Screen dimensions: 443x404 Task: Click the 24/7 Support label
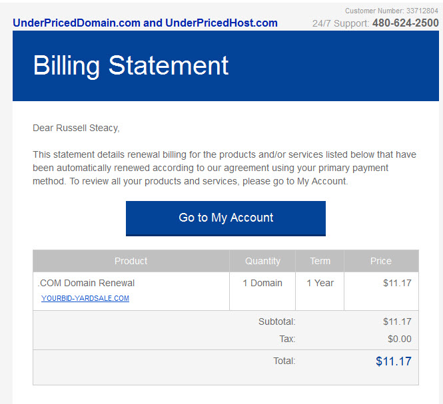[340, 23]
